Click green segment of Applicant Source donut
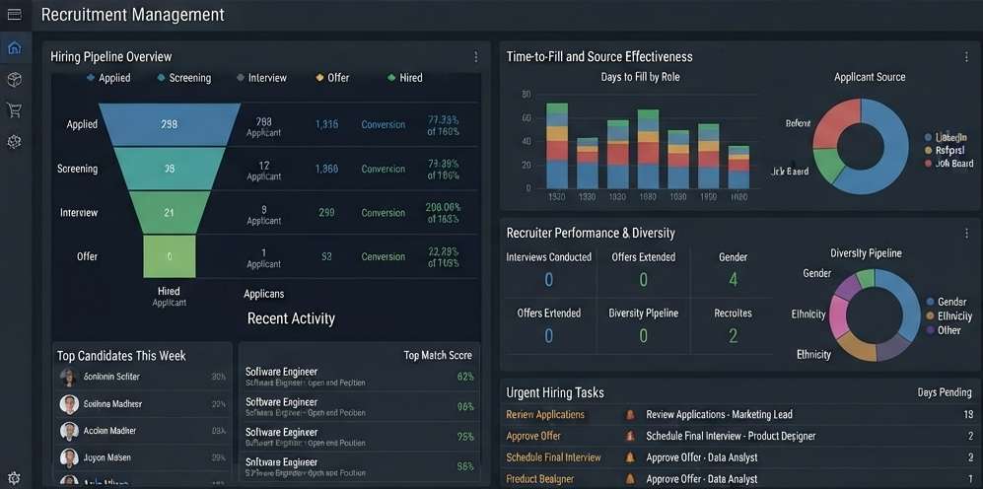The image size is (983, 489). 829,165
